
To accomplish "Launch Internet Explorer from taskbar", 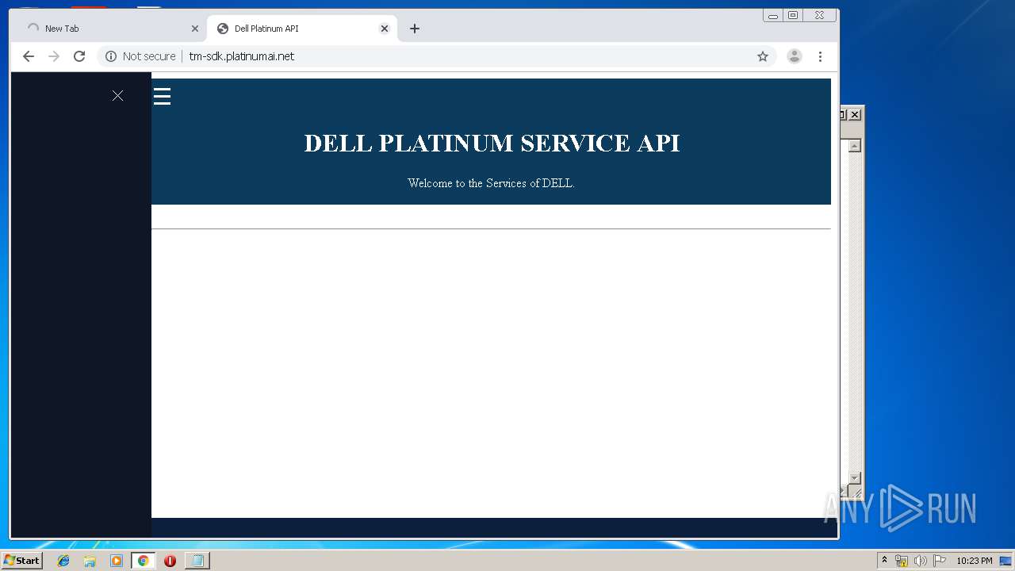I will 64,561.
